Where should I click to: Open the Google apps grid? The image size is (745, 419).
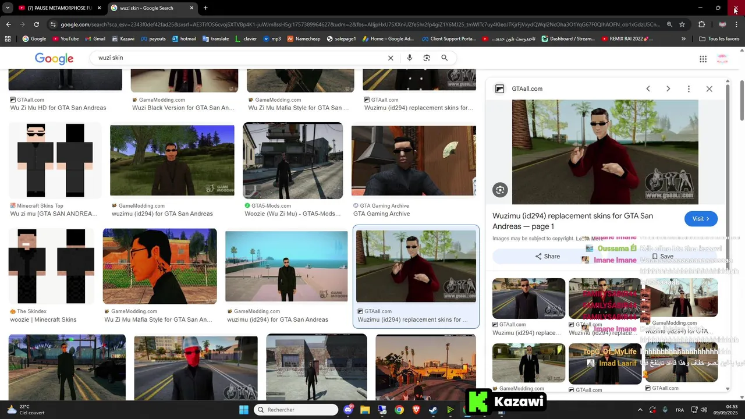[703, 59]
